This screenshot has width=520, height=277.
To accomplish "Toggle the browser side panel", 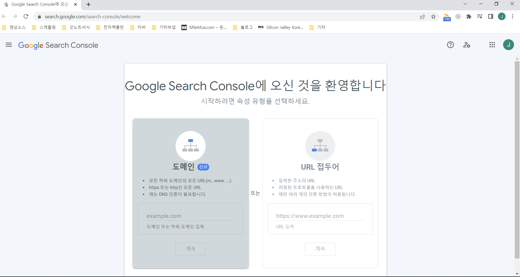I will [491, 17].
